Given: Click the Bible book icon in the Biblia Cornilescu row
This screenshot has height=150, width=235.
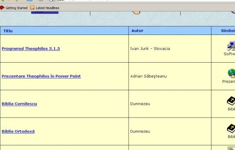Looking at the screenshot, I should (231, 101).
